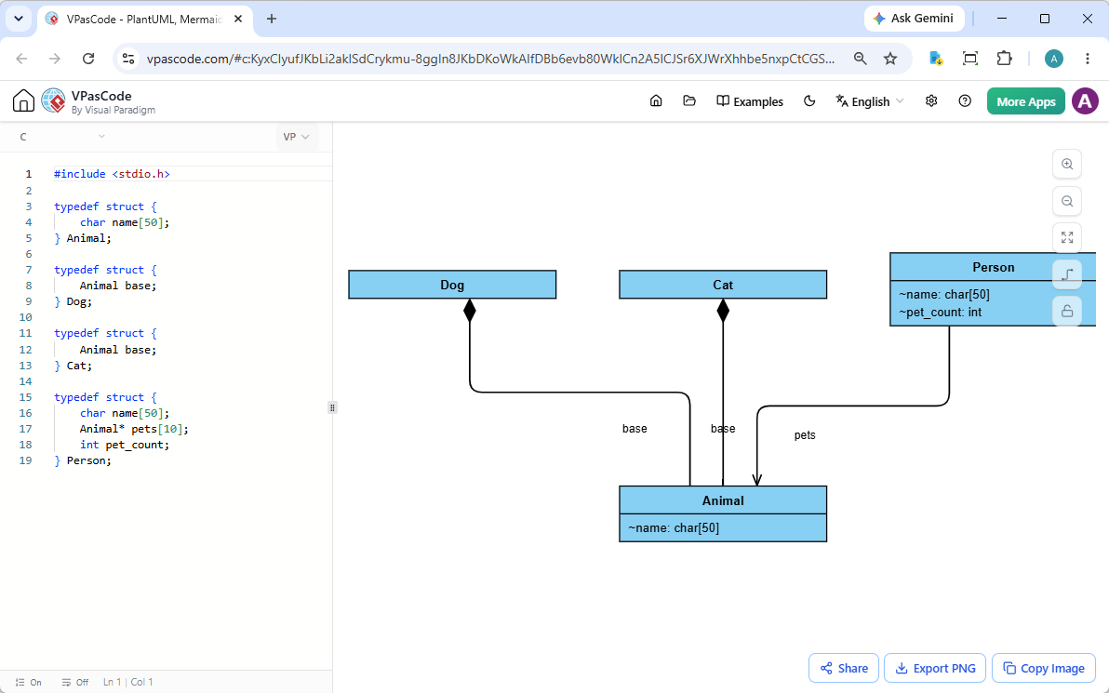Click line number 9 in gutter
Screen dimensions: 1109x693
pyautogui.click(x=29, y=301)
